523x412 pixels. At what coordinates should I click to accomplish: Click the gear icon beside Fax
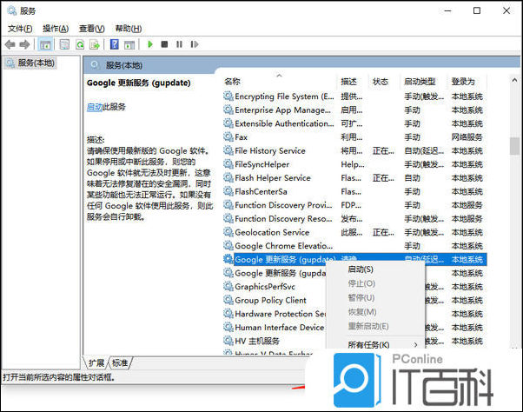point(228,136)
